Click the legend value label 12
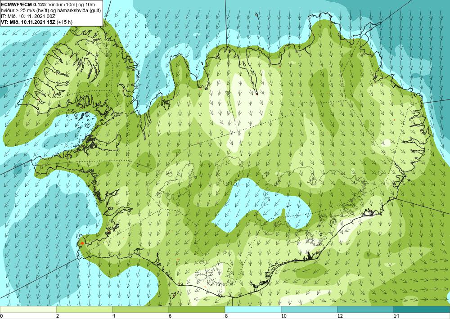 (x=340, y=316)
